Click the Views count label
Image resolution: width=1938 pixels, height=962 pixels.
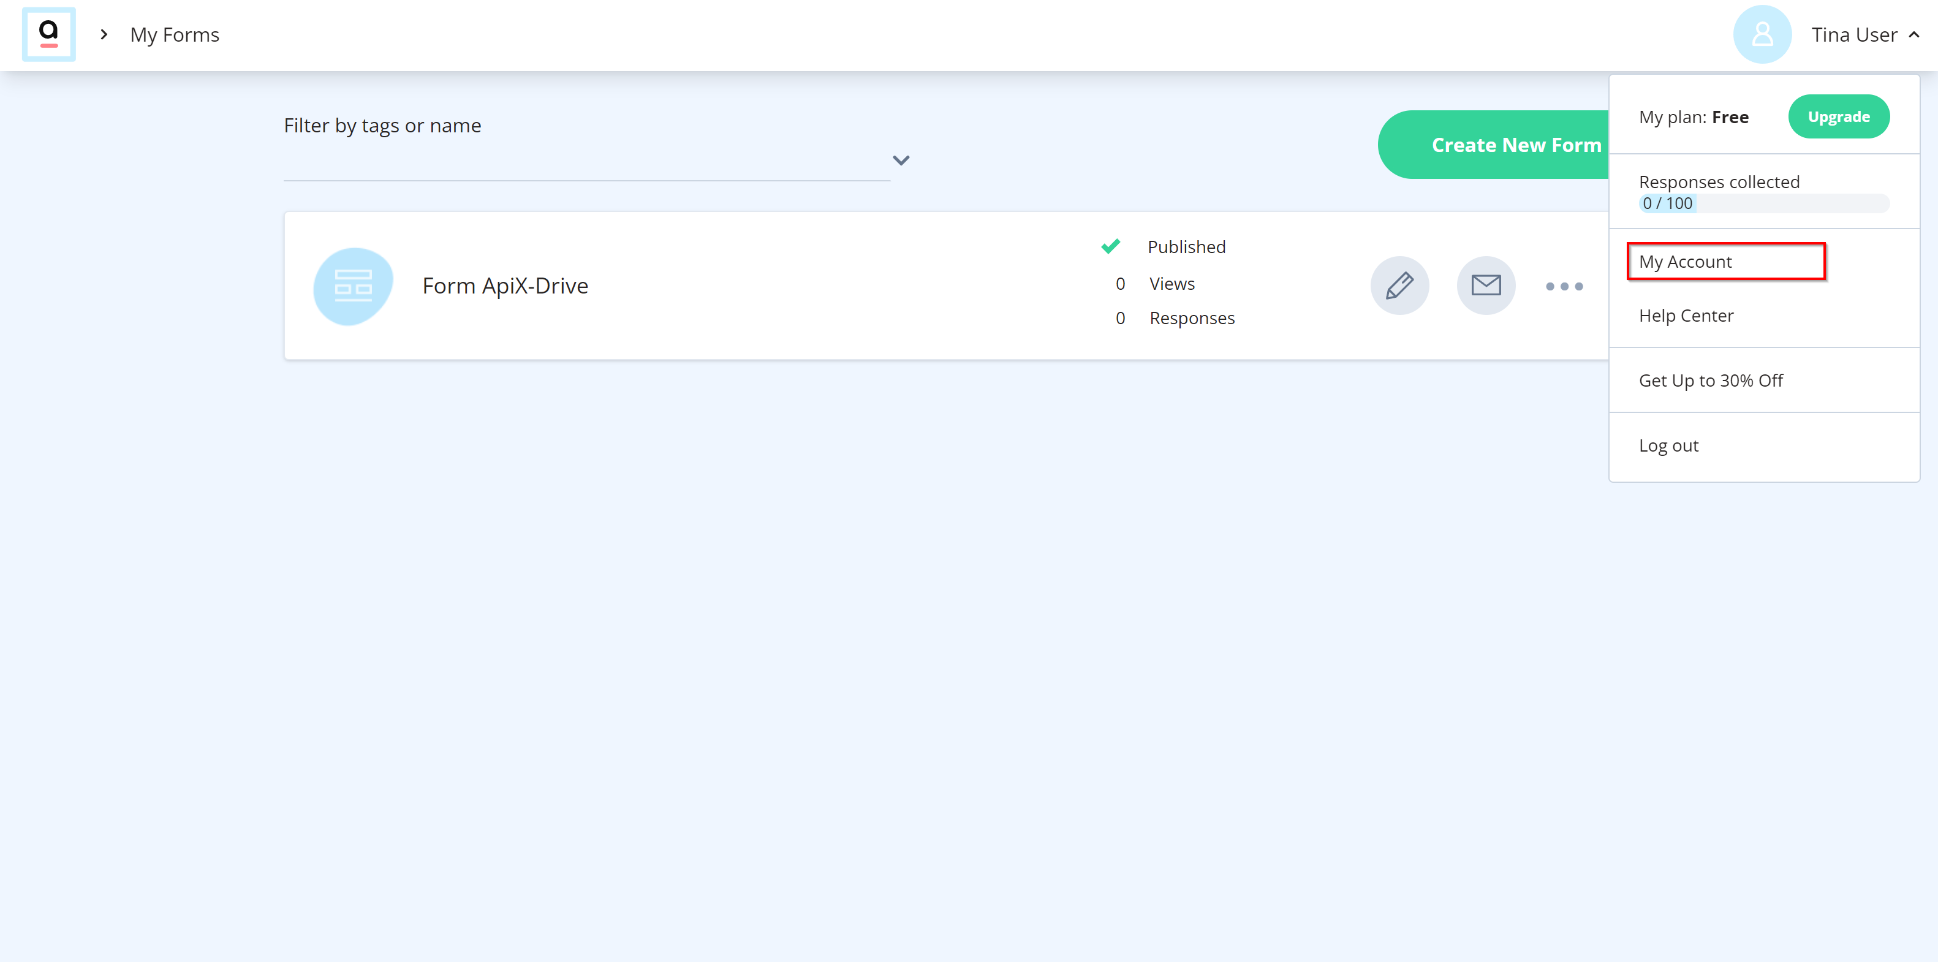tap(1172, 284)
